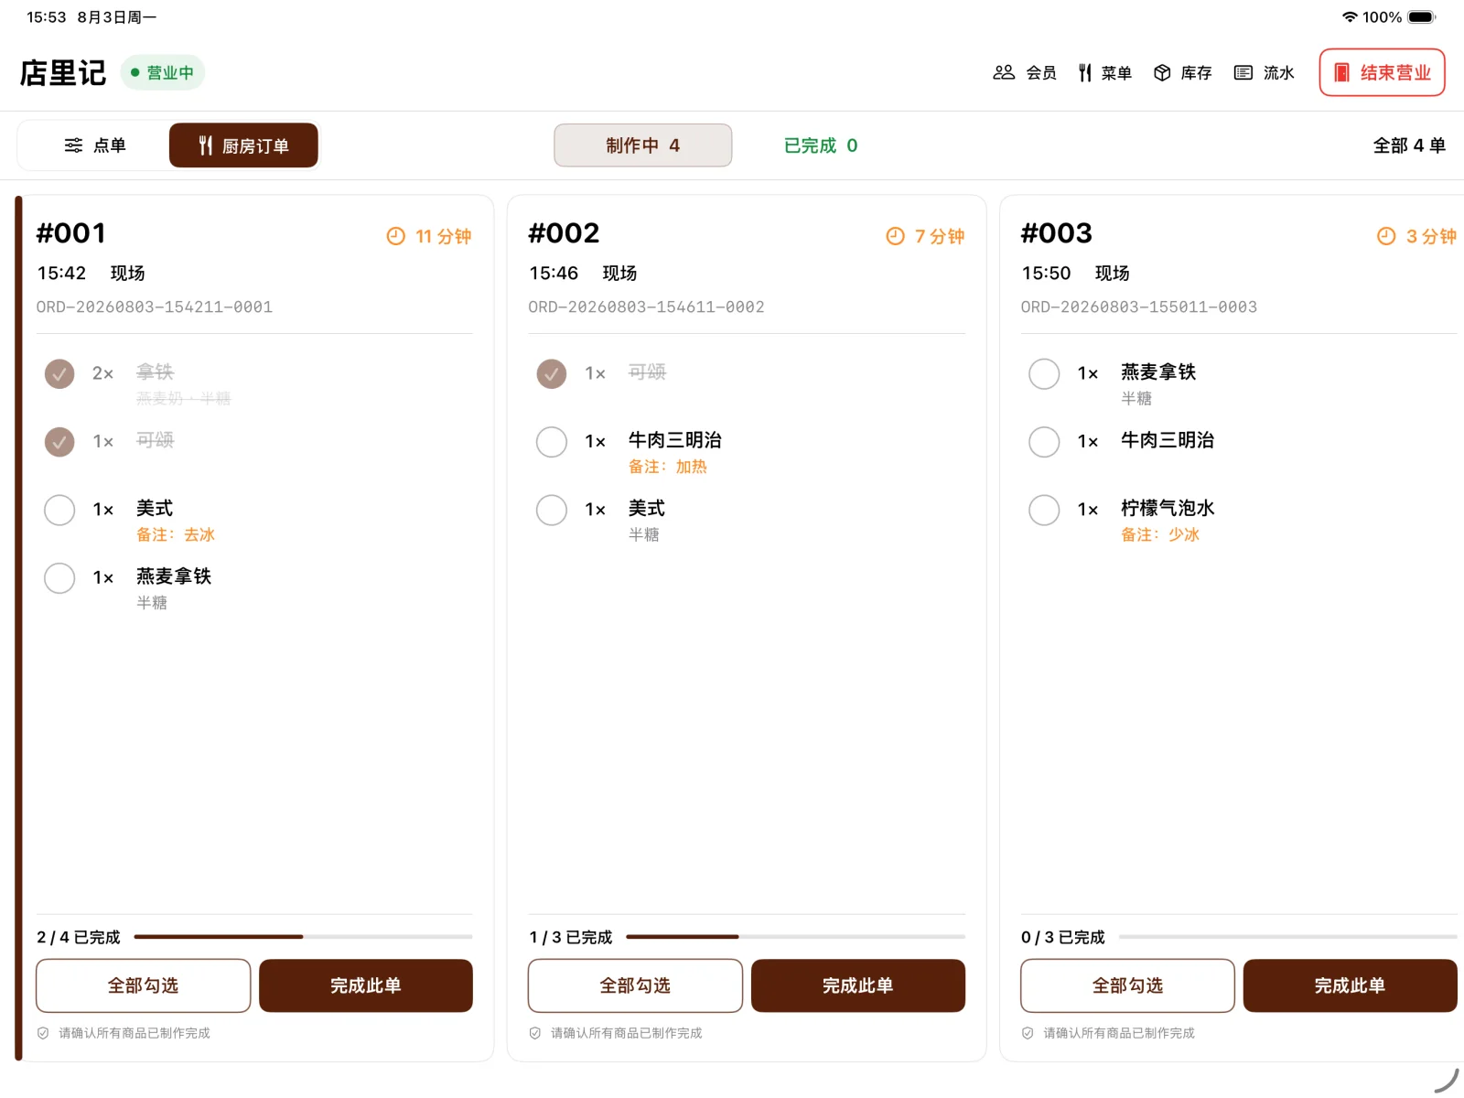The height and width of the screenshot is (1098, 1464).
Task: Click the clock icon on order #002
Action: [895, 236]
